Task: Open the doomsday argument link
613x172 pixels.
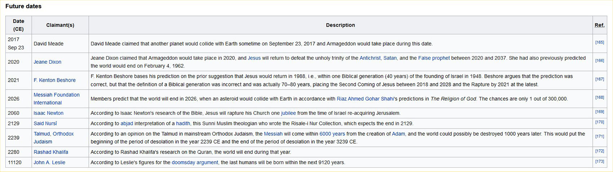Action: point(195,163)
